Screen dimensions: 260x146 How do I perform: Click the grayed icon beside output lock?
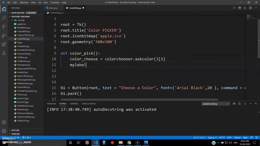(x=245, y=104)
